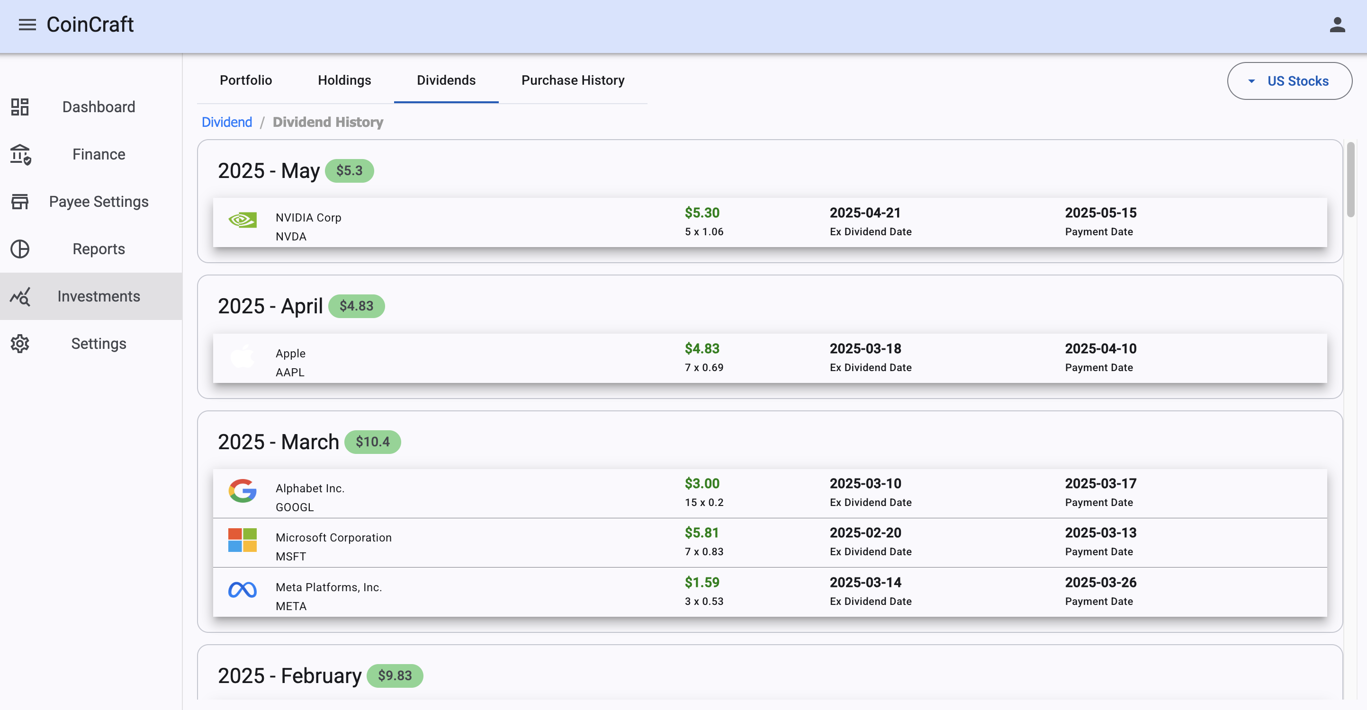The height and width of the screenshot is (710, 1367).
Task: Open the user account profile icon
Action: 1337,25
